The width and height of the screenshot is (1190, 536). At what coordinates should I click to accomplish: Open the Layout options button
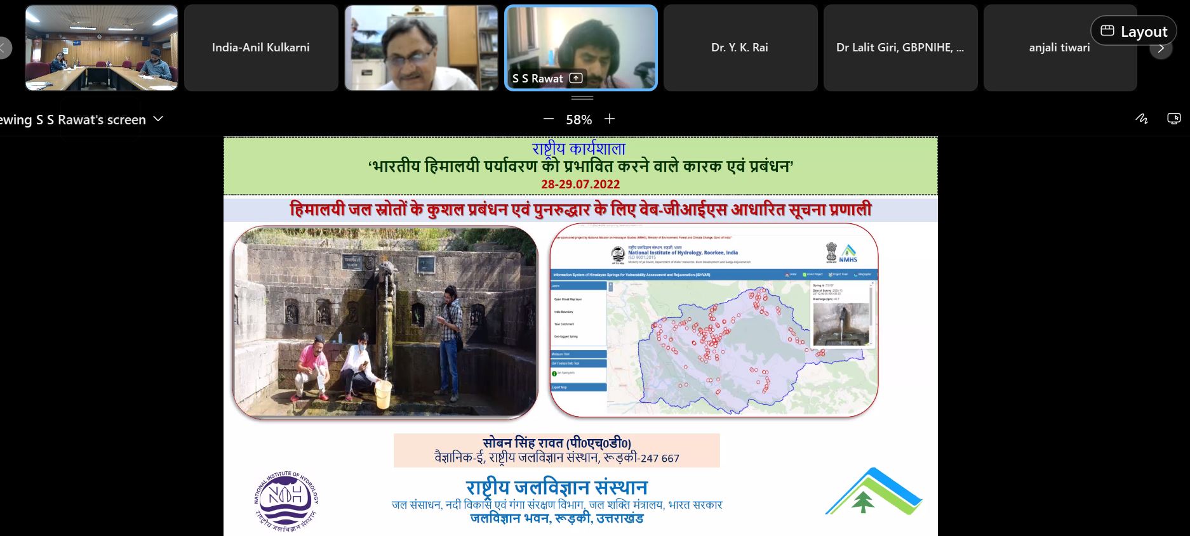click(x=1133, y=31)
